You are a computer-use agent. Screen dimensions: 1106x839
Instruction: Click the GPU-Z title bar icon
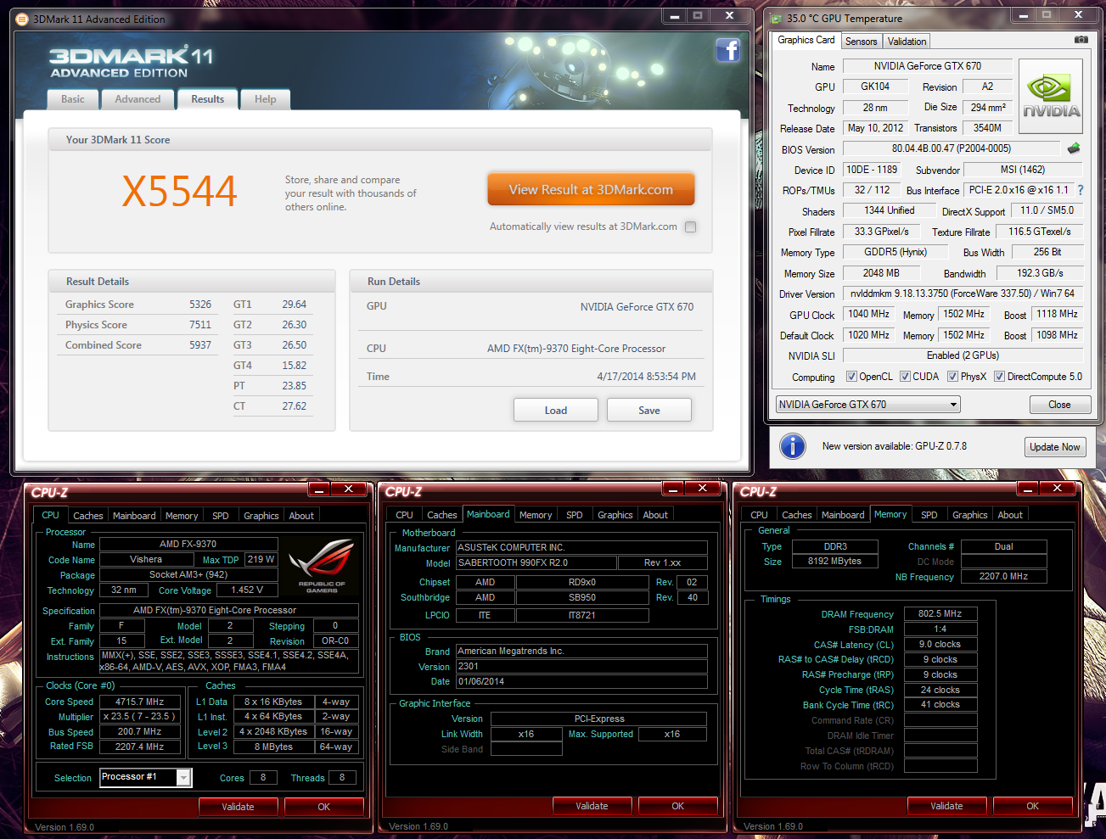point(776,18)
